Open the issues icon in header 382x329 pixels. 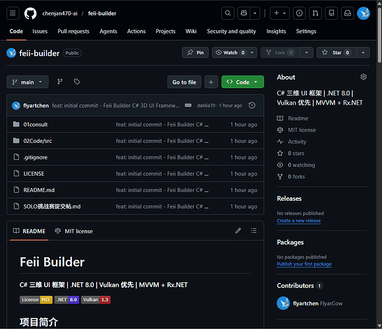click(x=299, y=13)
